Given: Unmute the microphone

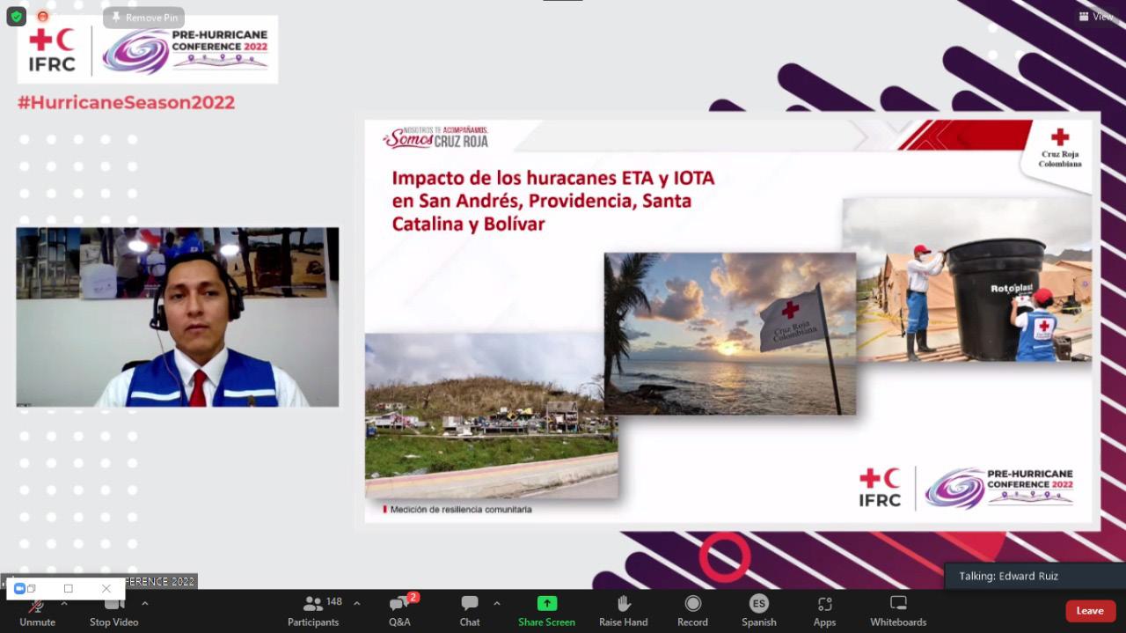Looking at the screenshot, I should coord(37,612).
